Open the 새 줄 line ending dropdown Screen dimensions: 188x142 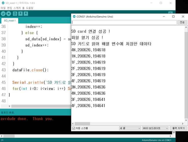coord(130,128)
